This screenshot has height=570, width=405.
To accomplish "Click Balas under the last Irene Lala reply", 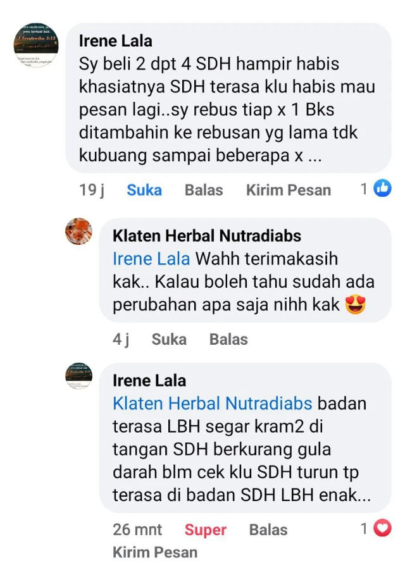I will [268, 530].
